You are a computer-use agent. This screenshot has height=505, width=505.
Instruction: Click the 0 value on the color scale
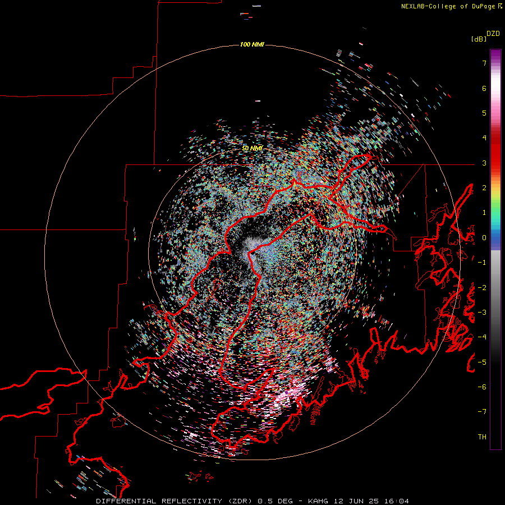pos(484,238)
